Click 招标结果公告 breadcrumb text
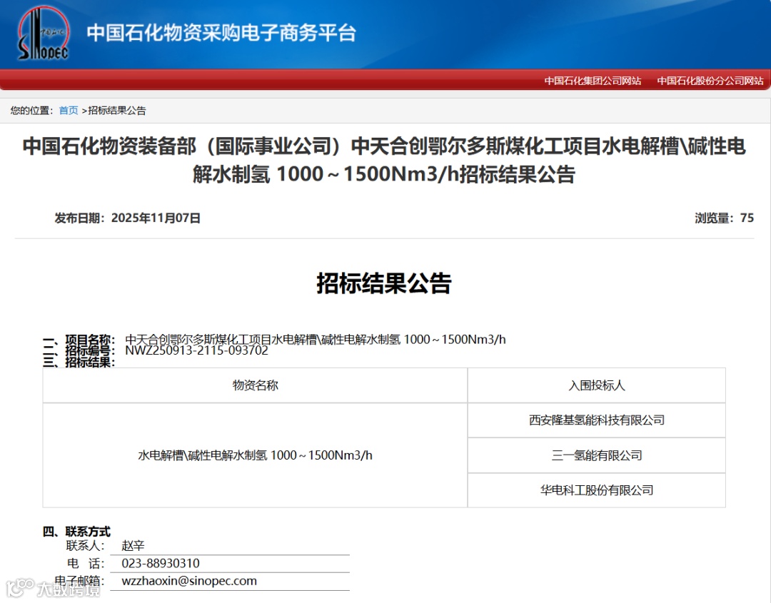771x603 pixels. pos(117,110)
